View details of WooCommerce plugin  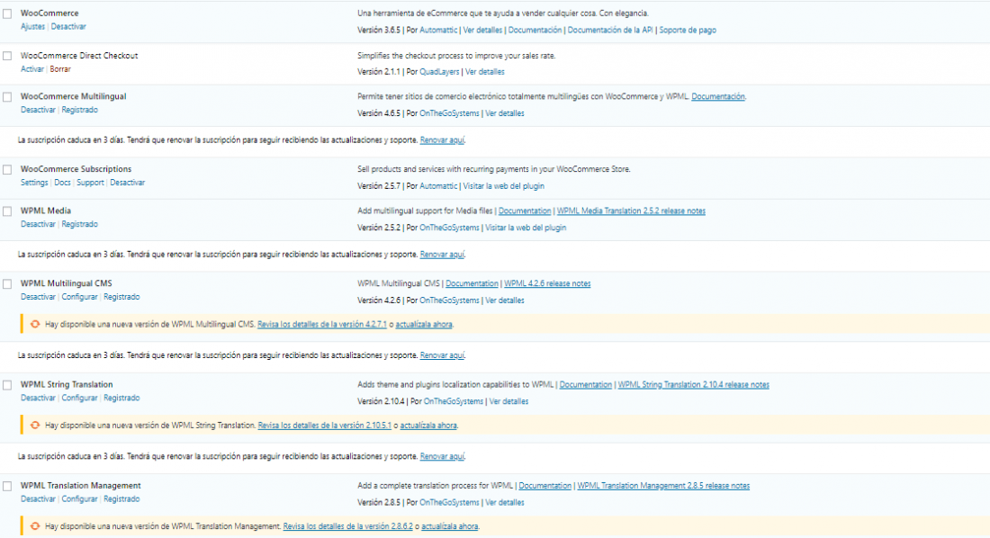pyautogui.click(x=482, y=30)
